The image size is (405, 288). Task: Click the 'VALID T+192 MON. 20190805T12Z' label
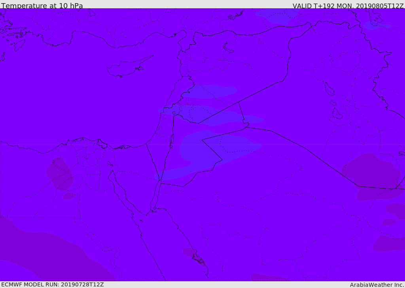tap(348, 6)
